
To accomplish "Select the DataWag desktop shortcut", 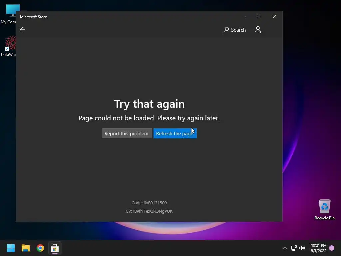I will pos(8,46).
